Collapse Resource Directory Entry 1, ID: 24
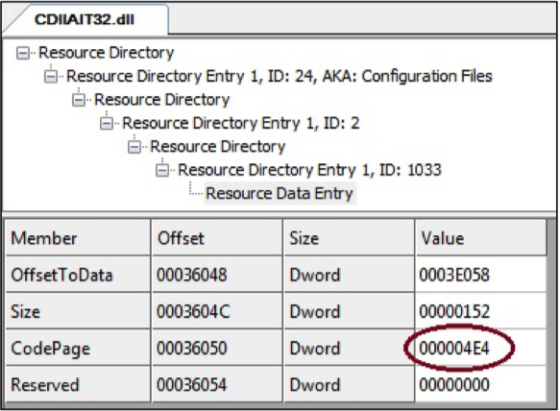The width and height of the screenshot is (560, 411). [x=51, y=77]
